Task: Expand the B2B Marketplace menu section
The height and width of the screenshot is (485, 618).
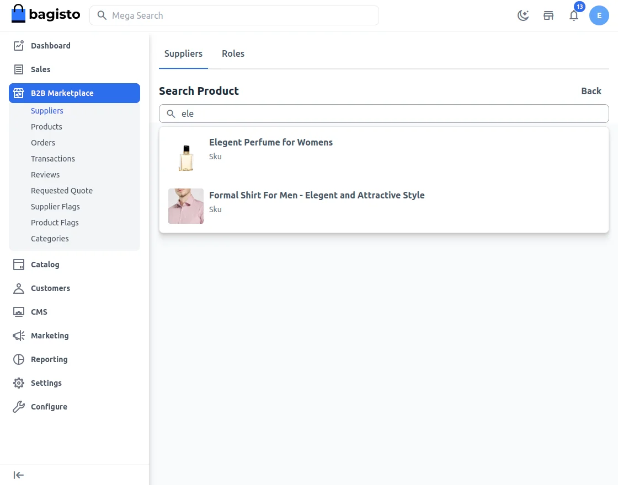Action: click(62, 93)
